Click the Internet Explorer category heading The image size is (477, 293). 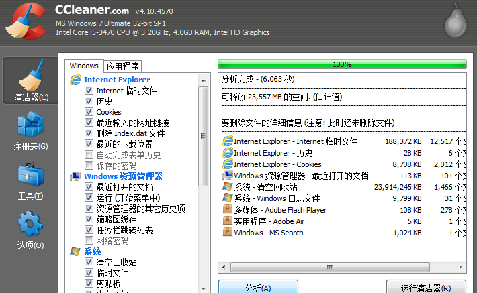pos(117,80)
